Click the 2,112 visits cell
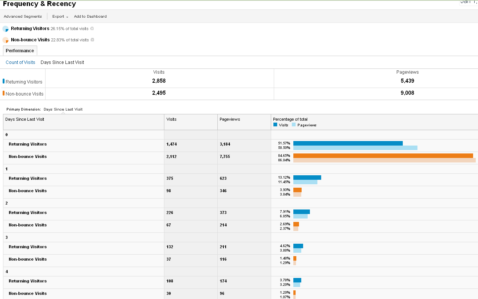The image size is (478, 299). tap(171, 156)
